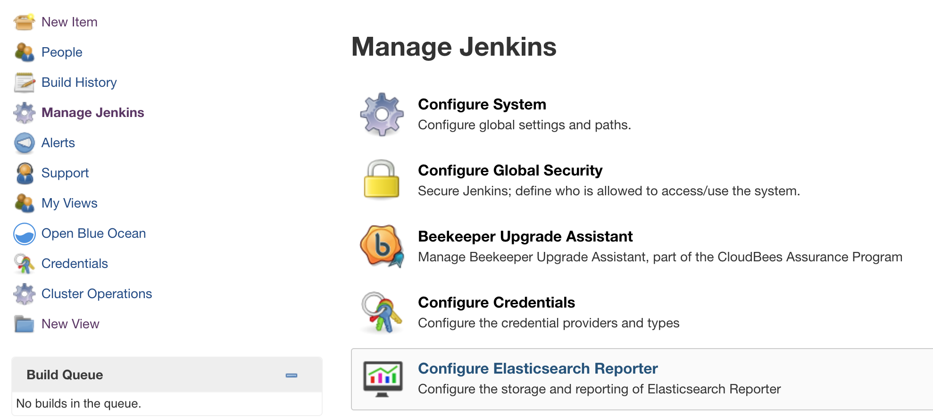Open Build History
933x417 pixels.
pyautogui.click(x=79, y=83)
